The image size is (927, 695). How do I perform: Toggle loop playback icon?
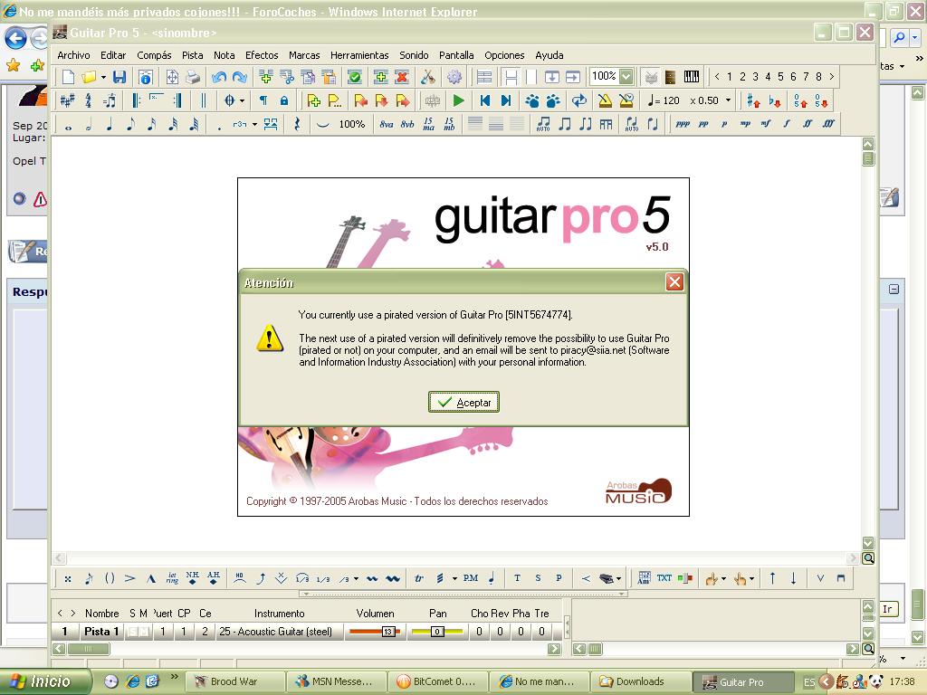tap(579, 101)
